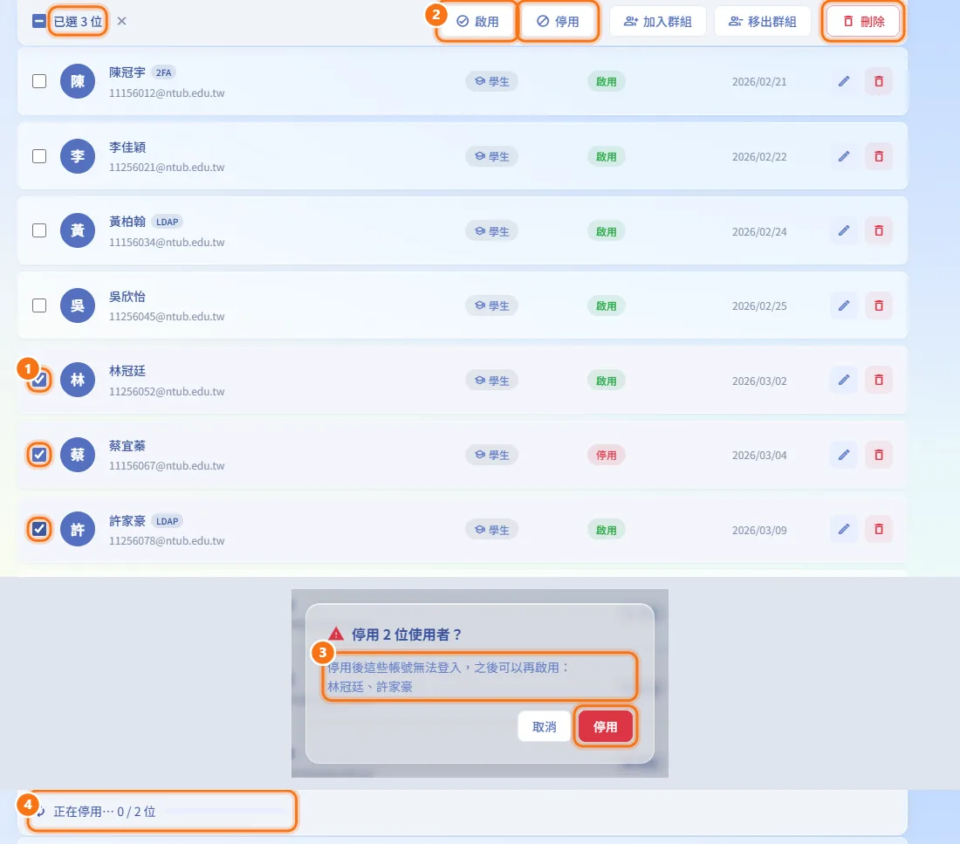Open edit for 黃柏翰
The width and height of the screenshot is (960, 844).
(x=844, y=231)
